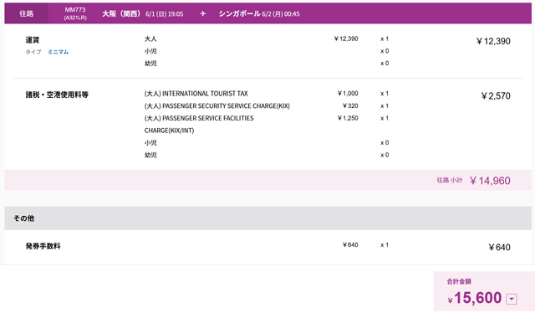Click the ticketing fee unit price ¥640

click(x=350, y=244)
